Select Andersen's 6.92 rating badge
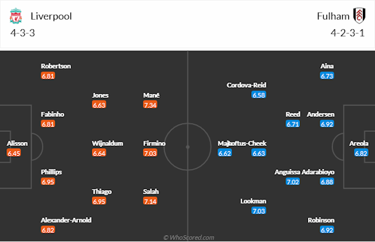The width and height of the screenshot is (375, 242). tap(328, 124)
